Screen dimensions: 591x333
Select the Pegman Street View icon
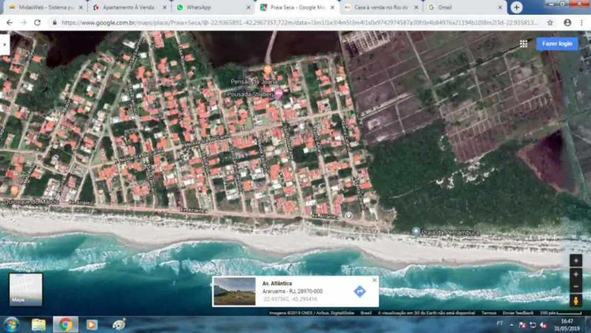point(575,300)
